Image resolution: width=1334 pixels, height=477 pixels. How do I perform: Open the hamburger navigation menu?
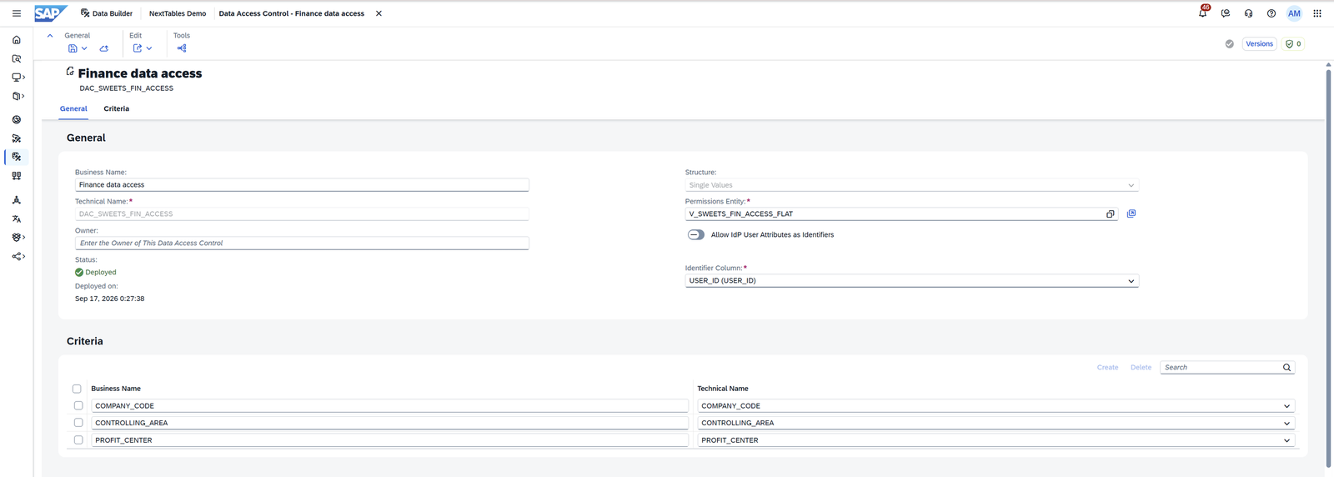(x=17, y=13)
